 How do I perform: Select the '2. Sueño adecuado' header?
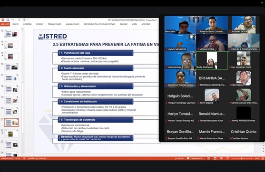96,68
